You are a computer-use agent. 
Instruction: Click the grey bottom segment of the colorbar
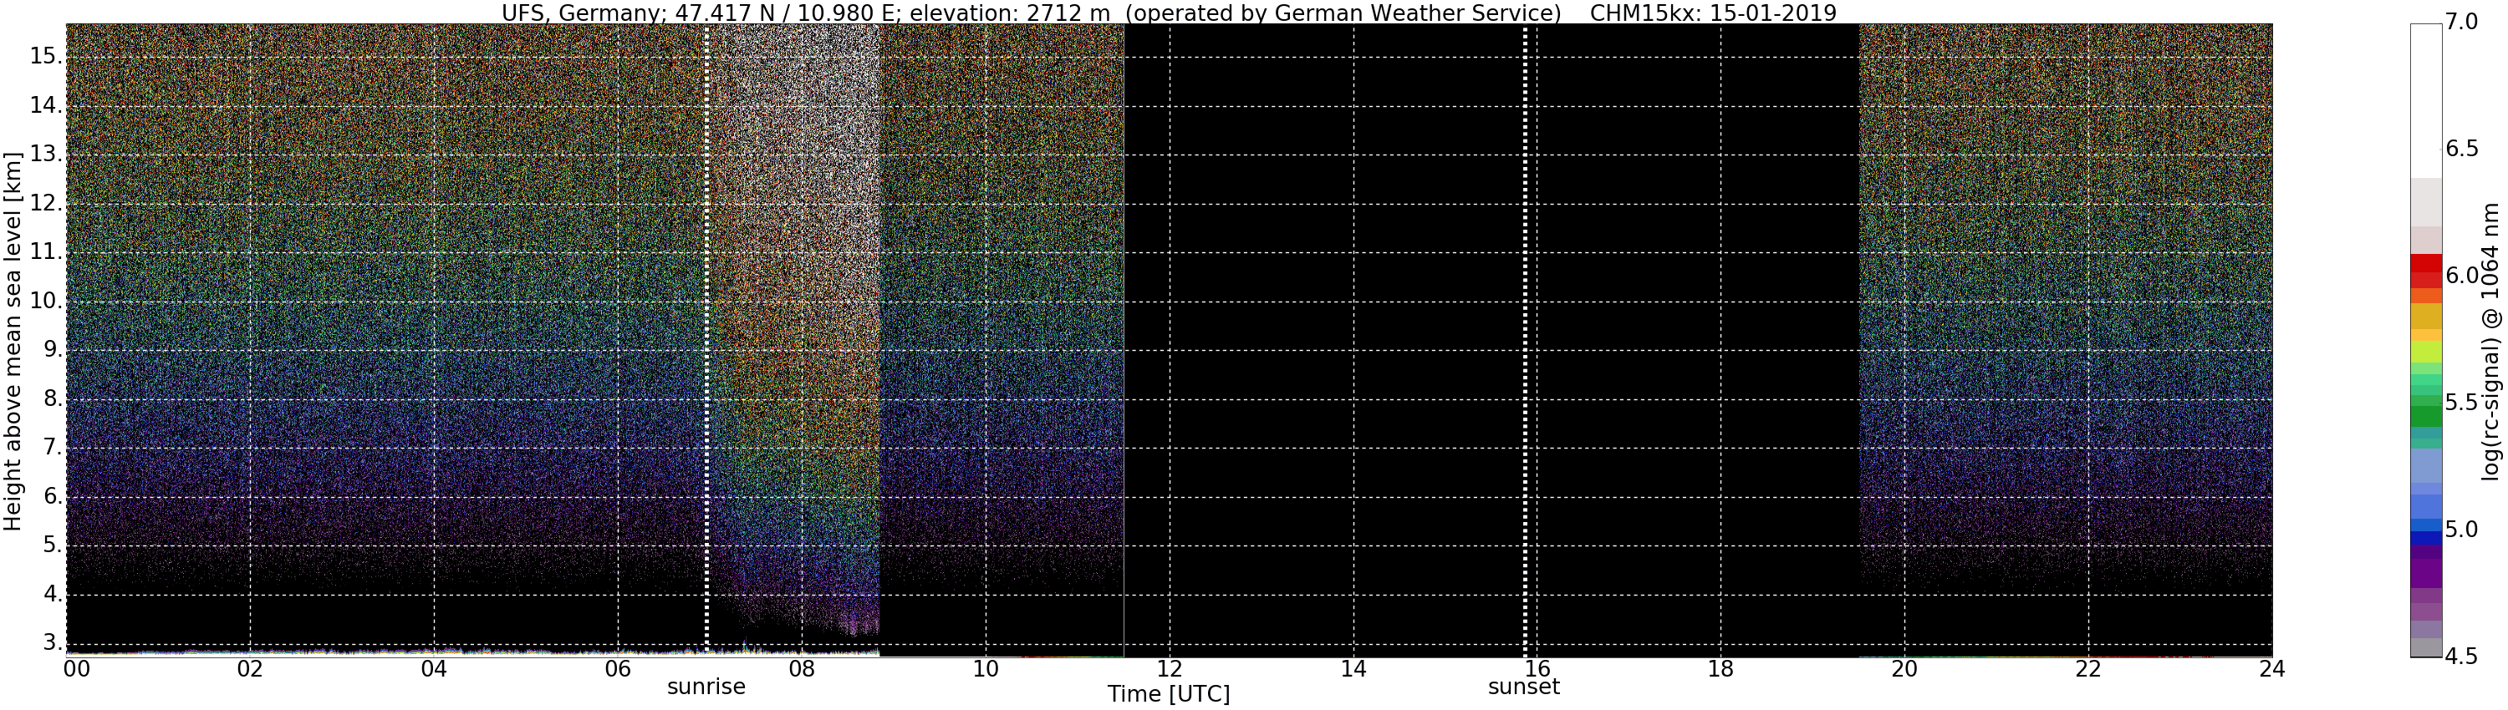2426,647
